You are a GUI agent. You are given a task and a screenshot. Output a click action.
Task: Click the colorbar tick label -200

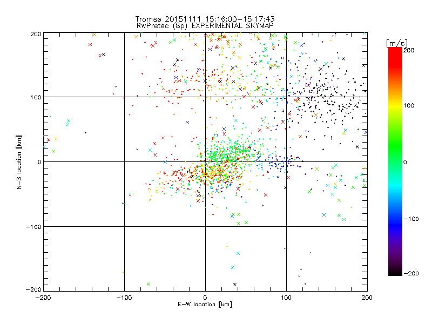[411, 273]
